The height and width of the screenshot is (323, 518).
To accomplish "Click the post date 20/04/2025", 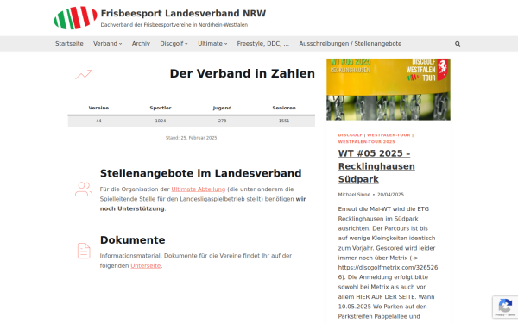I will coord(390,195).
